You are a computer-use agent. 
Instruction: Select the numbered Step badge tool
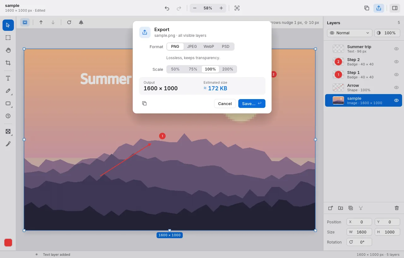8,116
